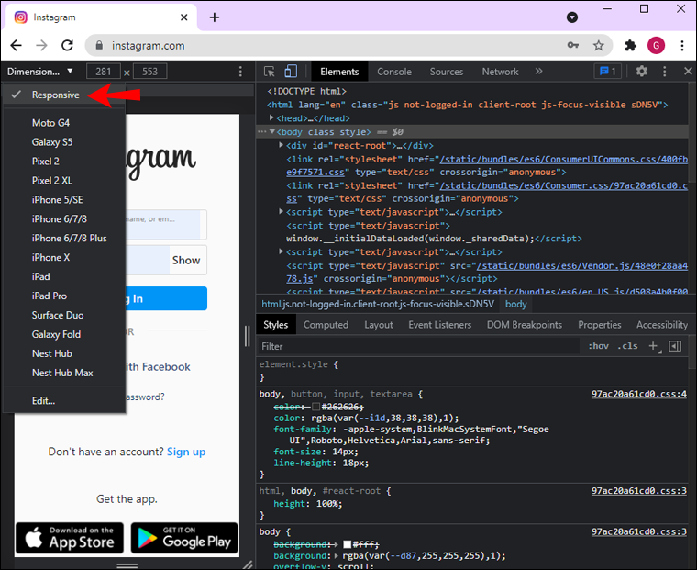Viewport: 697px width, 570px height.
Task: Click the viewport height field 553
Action: [x=149, y=72]
